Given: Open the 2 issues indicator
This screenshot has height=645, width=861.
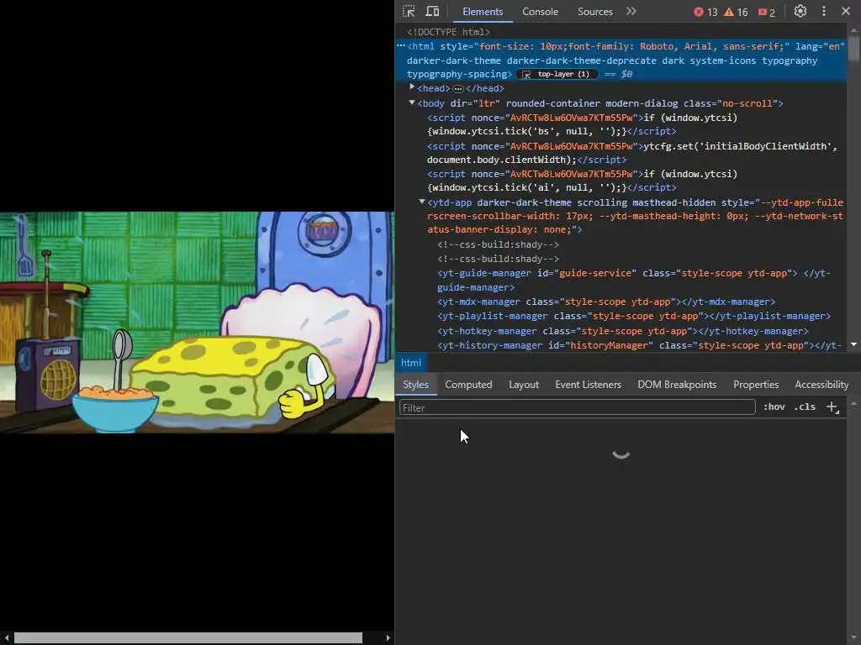Looking at the screenshot, I should [767, 12].
